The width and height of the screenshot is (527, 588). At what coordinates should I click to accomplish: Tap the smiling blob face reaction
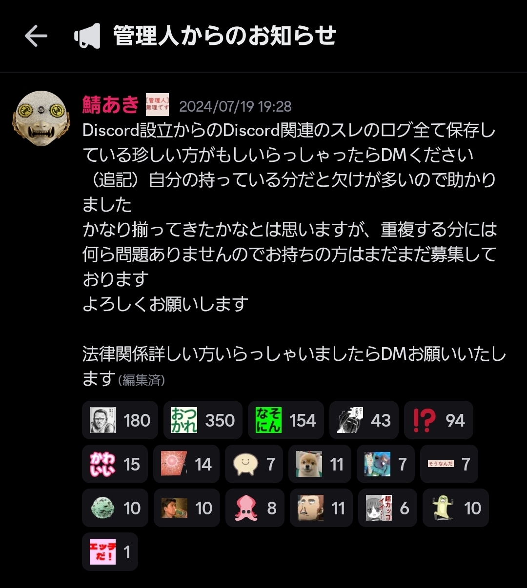[x=254, y=464]
